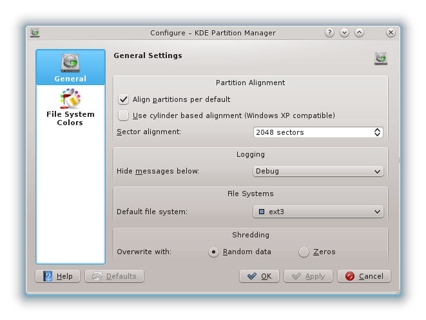Click the title bar application icon
Screen dimensions: 426x320
click(35, 32)
